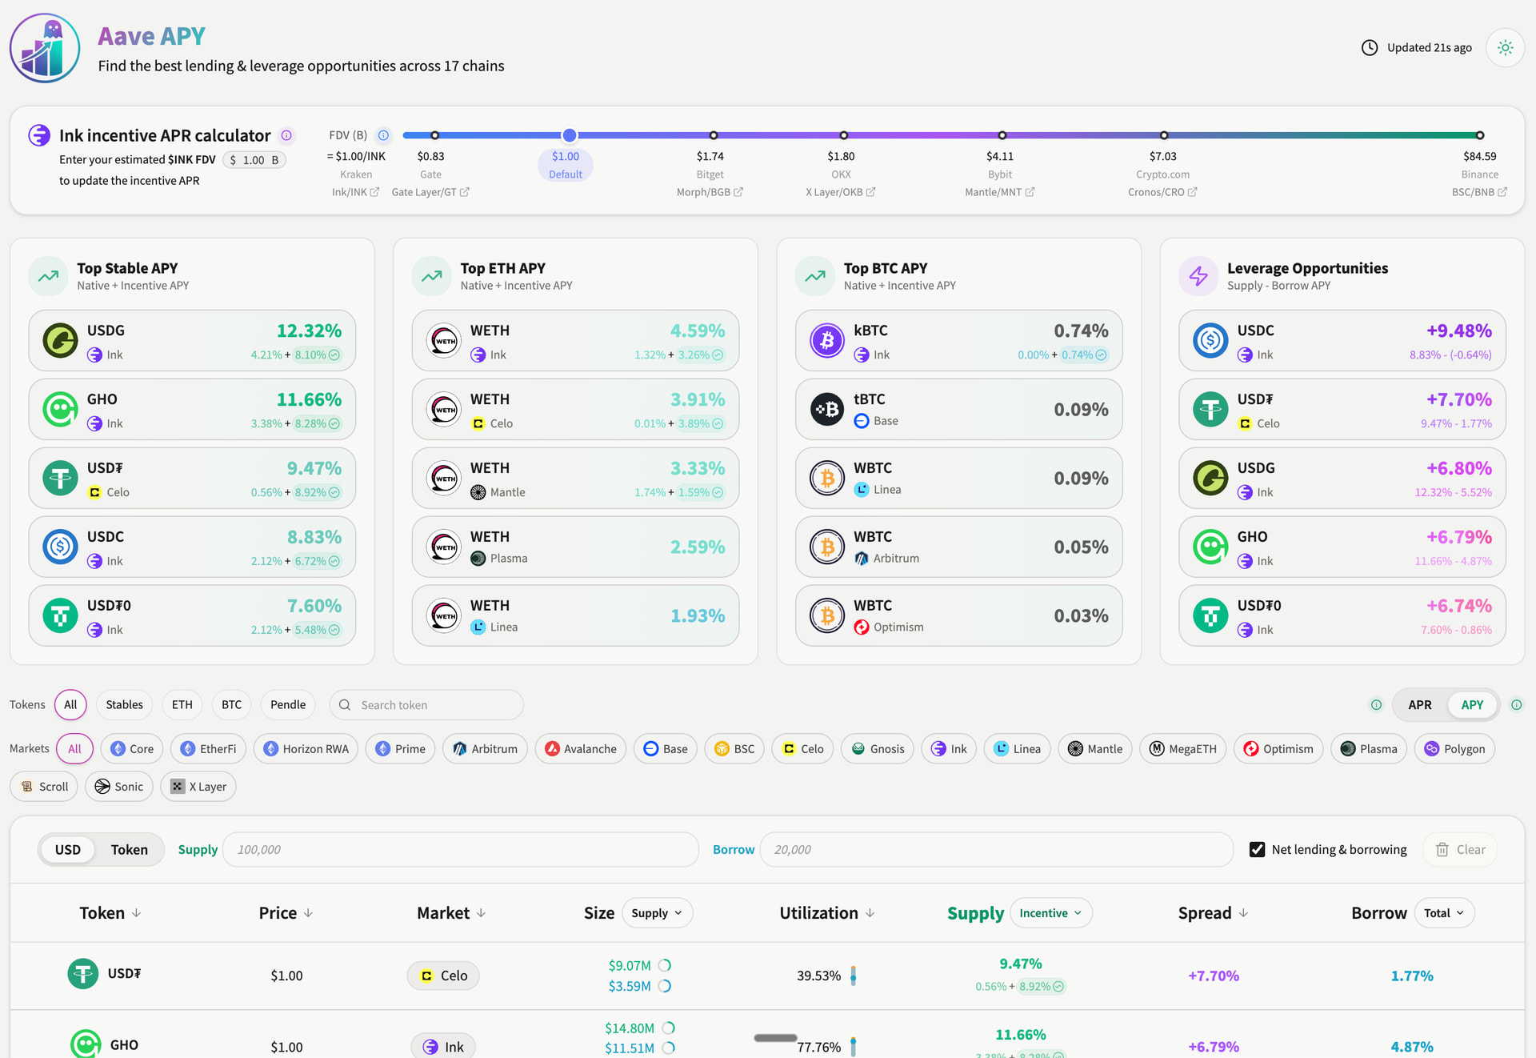Image resolution: width=1536 pixels, height=1058 pixels.
Task: Open the X Layer/OKB link
Action: coord(840,192)
